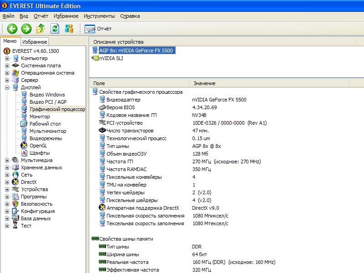This screenshot has width=364, height=273.
Task: Expand the Операционная система node
Action: 7,73
